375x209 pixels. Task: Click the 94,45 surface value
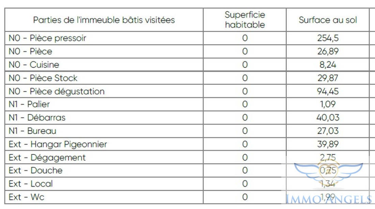(x=328, y=91)
